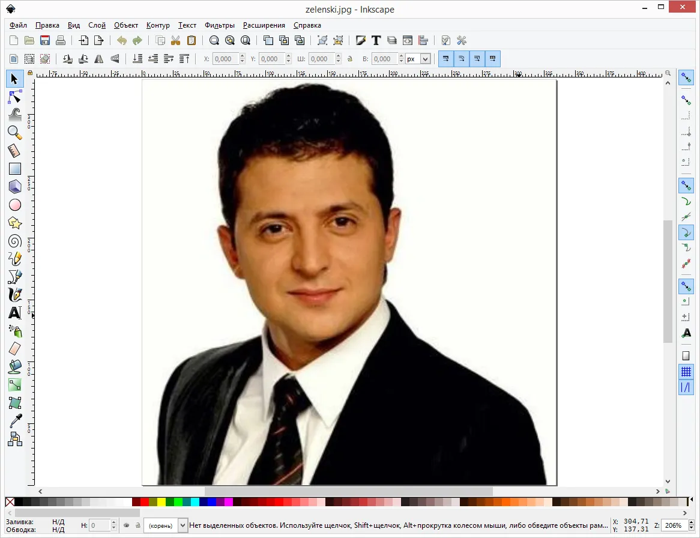Viewport: 700px width, 538px height.
Task: Open the px units dropdown
Action: click(418, 59)
